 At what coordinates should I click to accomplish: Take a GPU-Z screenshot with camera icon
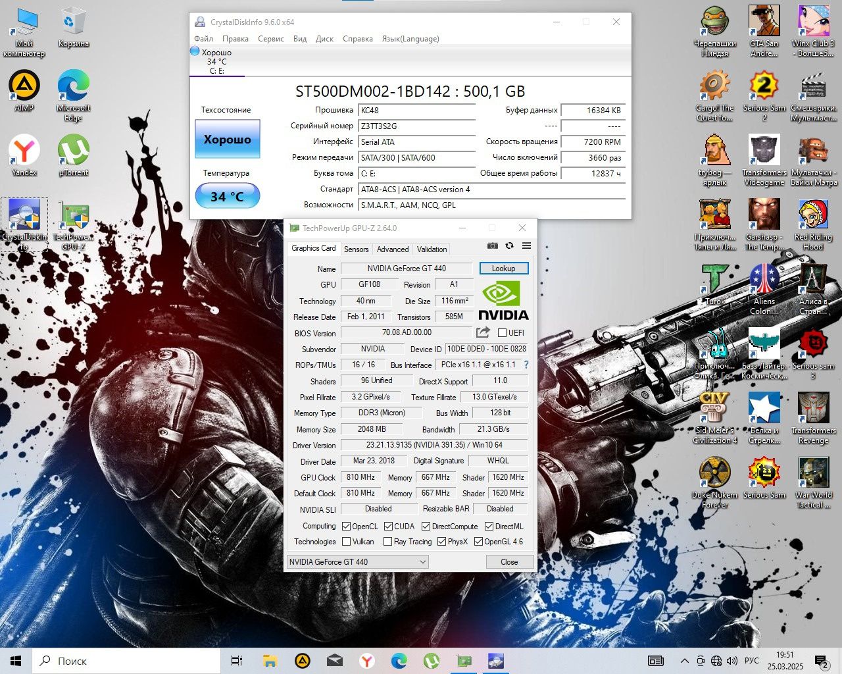click(492, 246)
